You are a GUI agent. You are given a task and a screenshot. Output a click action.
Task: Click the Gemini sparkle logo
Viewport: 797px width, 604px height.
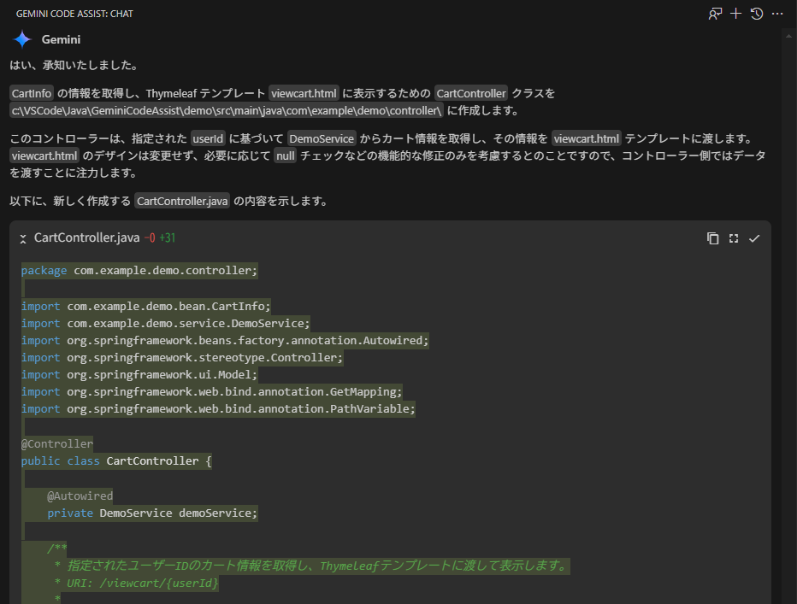point(22,39)
